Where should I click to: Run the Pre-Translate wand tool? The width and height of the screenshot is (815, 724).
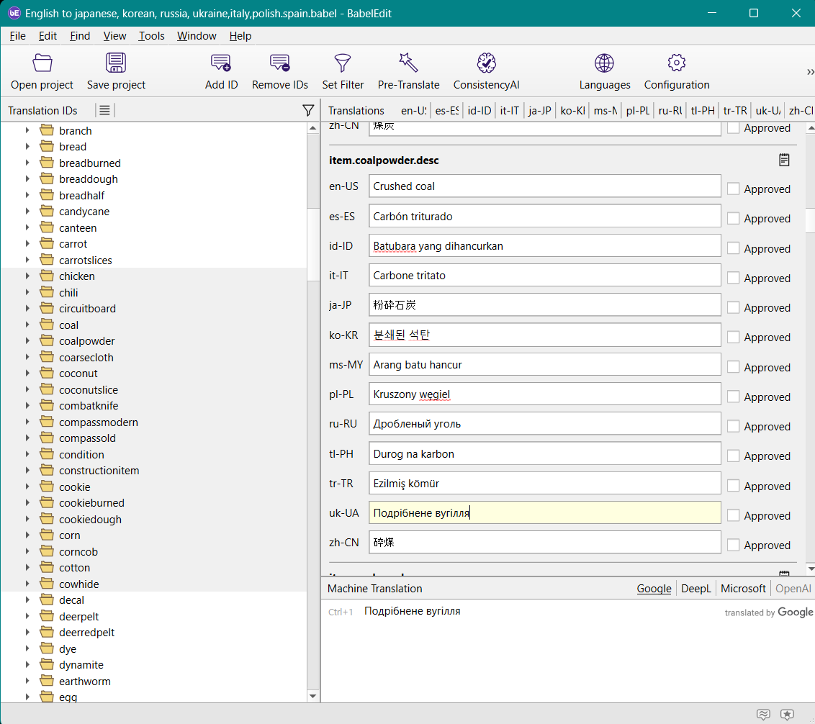tap(408, 63)
